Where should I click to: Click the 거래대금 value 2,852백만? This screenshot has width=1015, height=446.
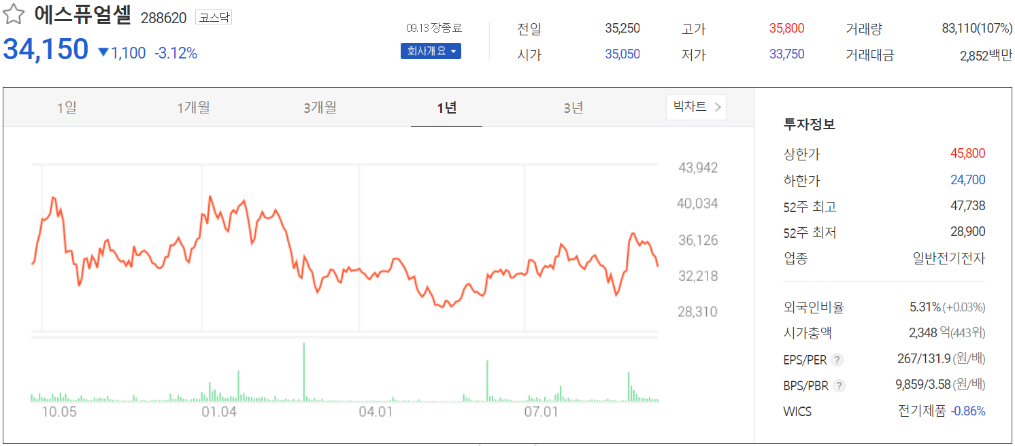pyautogui.click(x=986, y=56)
